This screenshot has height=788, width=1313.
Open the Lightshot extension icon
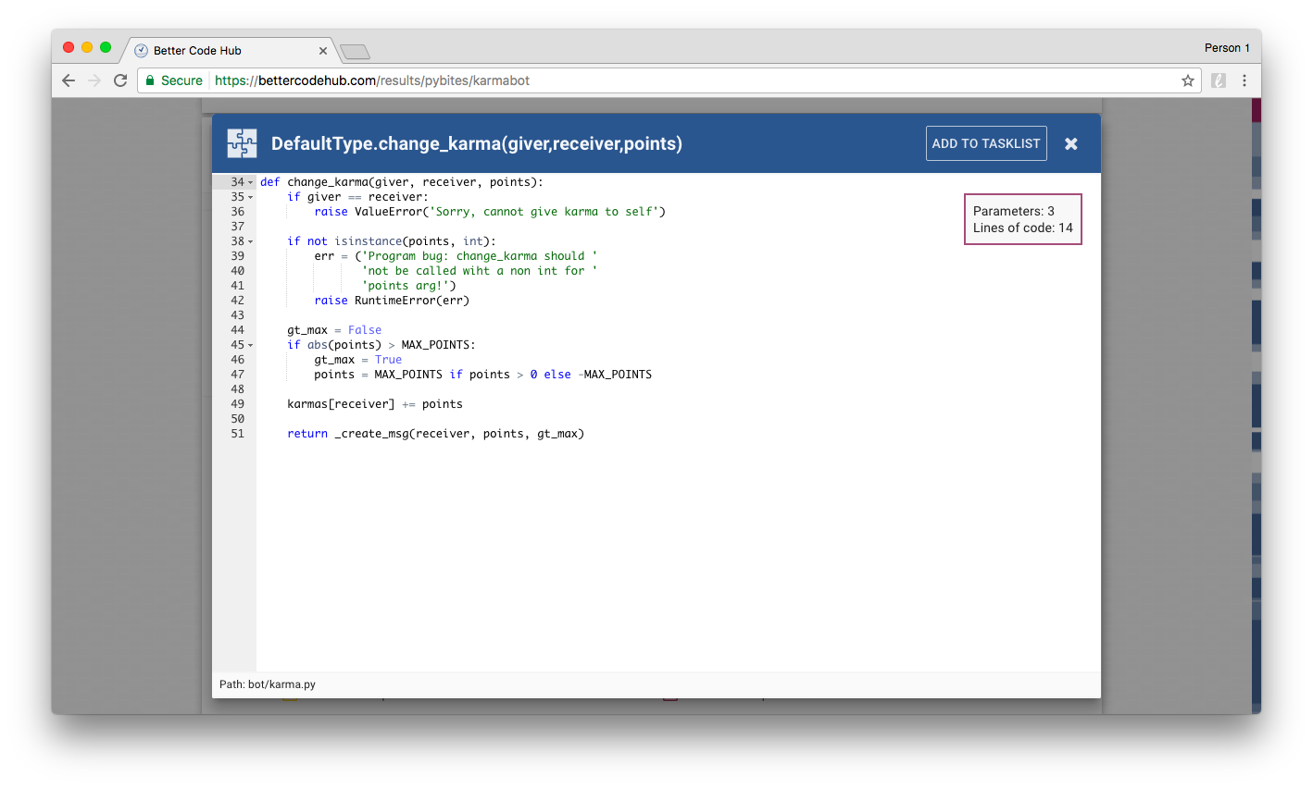(x=1218, y=80)
